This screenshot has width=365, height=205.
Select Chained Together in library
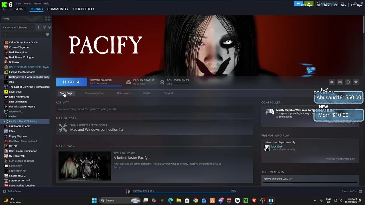[x=19, y=47]
